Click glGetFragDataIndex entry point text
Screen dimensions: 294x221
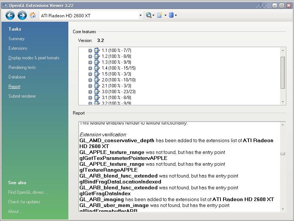tap(105, 194)
